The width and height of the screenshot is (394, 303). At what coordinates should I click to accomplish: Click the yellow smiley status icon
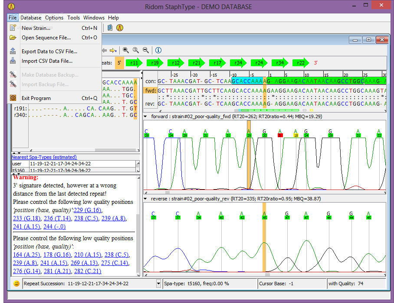point(16,284)
